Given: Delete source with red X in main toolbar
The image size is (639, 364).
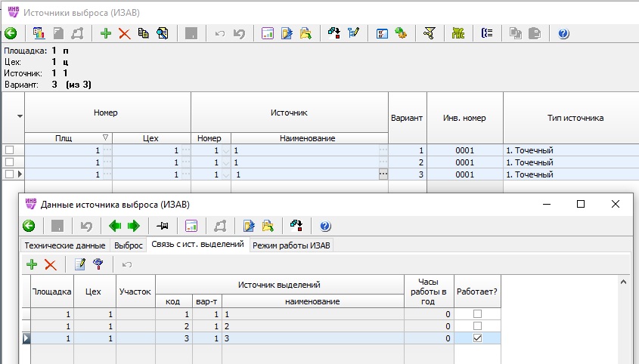Looking at the screenshot, I should pos(124,33).
